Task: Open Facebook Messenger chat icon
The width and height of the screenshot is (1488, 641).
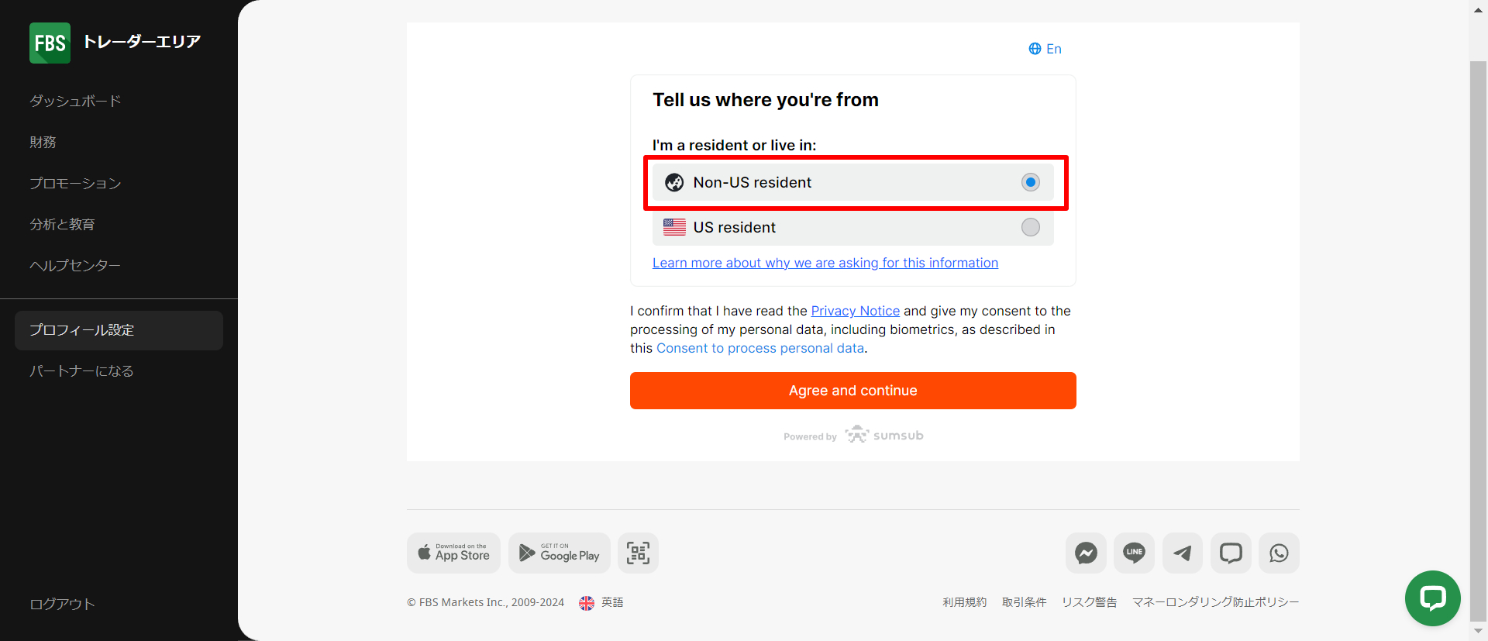Action: 1086,553
